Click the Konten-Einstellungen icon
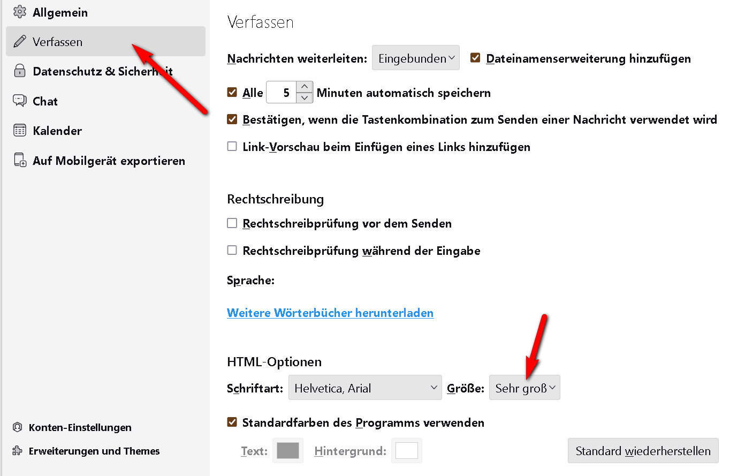The image size is (745, 476). (x=18, y=427)
